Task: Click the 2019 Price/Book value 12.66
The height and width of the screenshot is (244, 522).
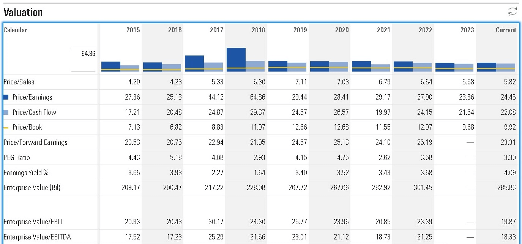Action: tap(299, 127)
